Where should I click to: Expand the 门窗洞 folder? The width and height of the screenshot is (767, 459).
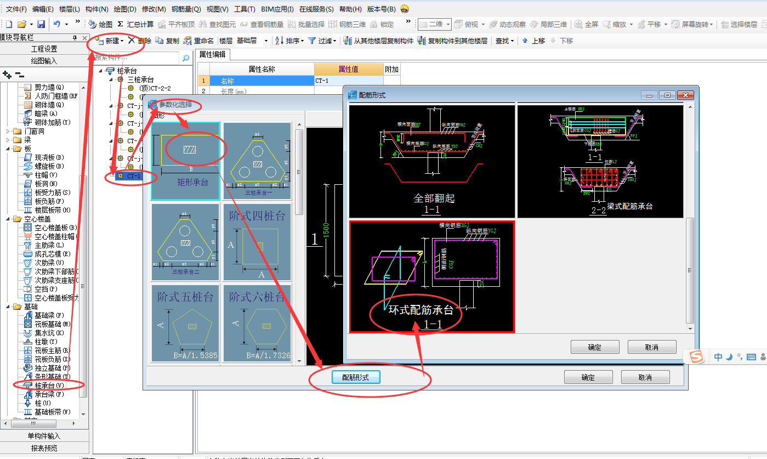coord(8,131)
